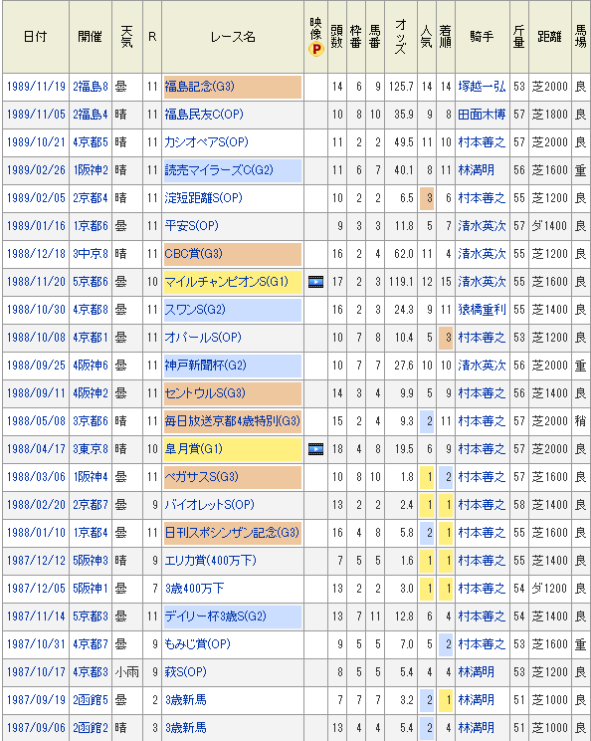This screenshot has height=741, width=591.
Task: Open CBC賞(G3) race link
Action: click(x=194, y=254)
